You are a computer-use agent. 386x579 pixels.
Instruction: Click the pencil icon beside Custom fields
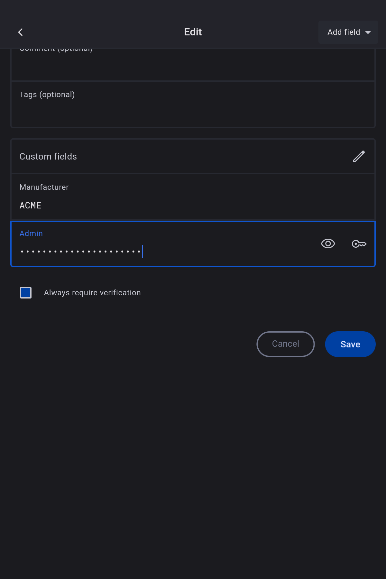[359, 157]
